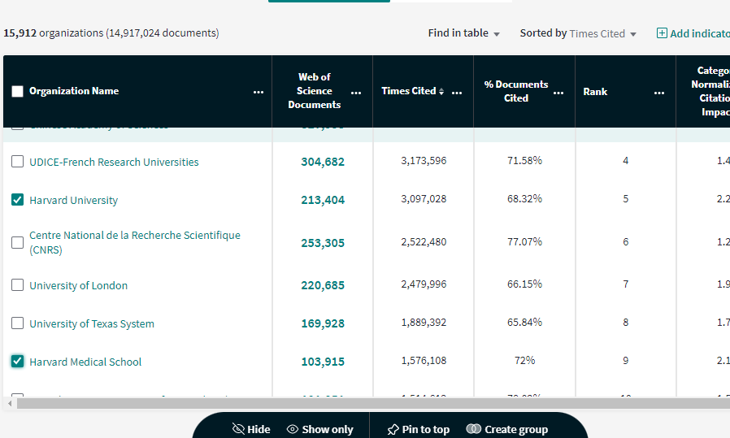The height and width of the screenshot is (438, 730).
Task: Open Web of Science Documents column ellipsis
Action: (x=356, y=92)
